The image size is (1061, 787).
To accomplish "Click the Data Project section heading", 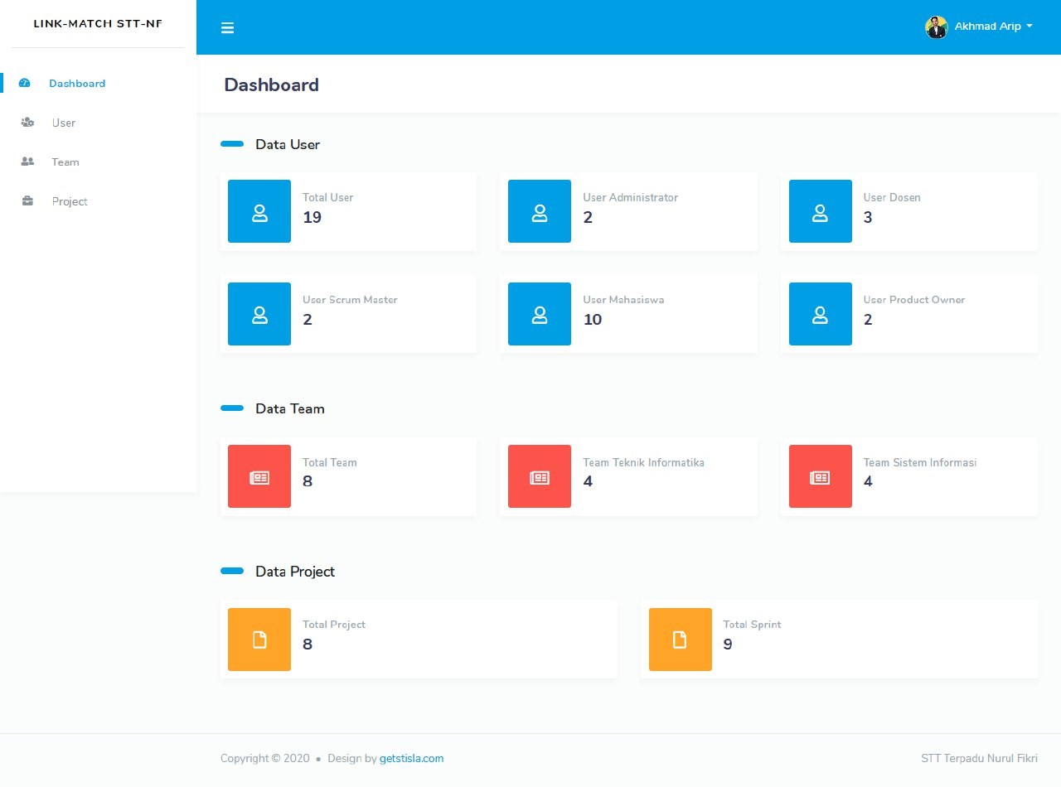I will click(x=295, y=572).
